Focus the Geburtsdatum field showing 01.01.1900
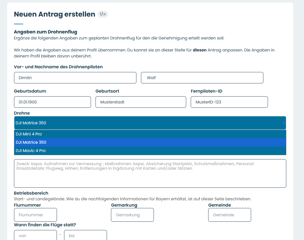Viewport: 304px width, 240px height. tap(52, 102)
